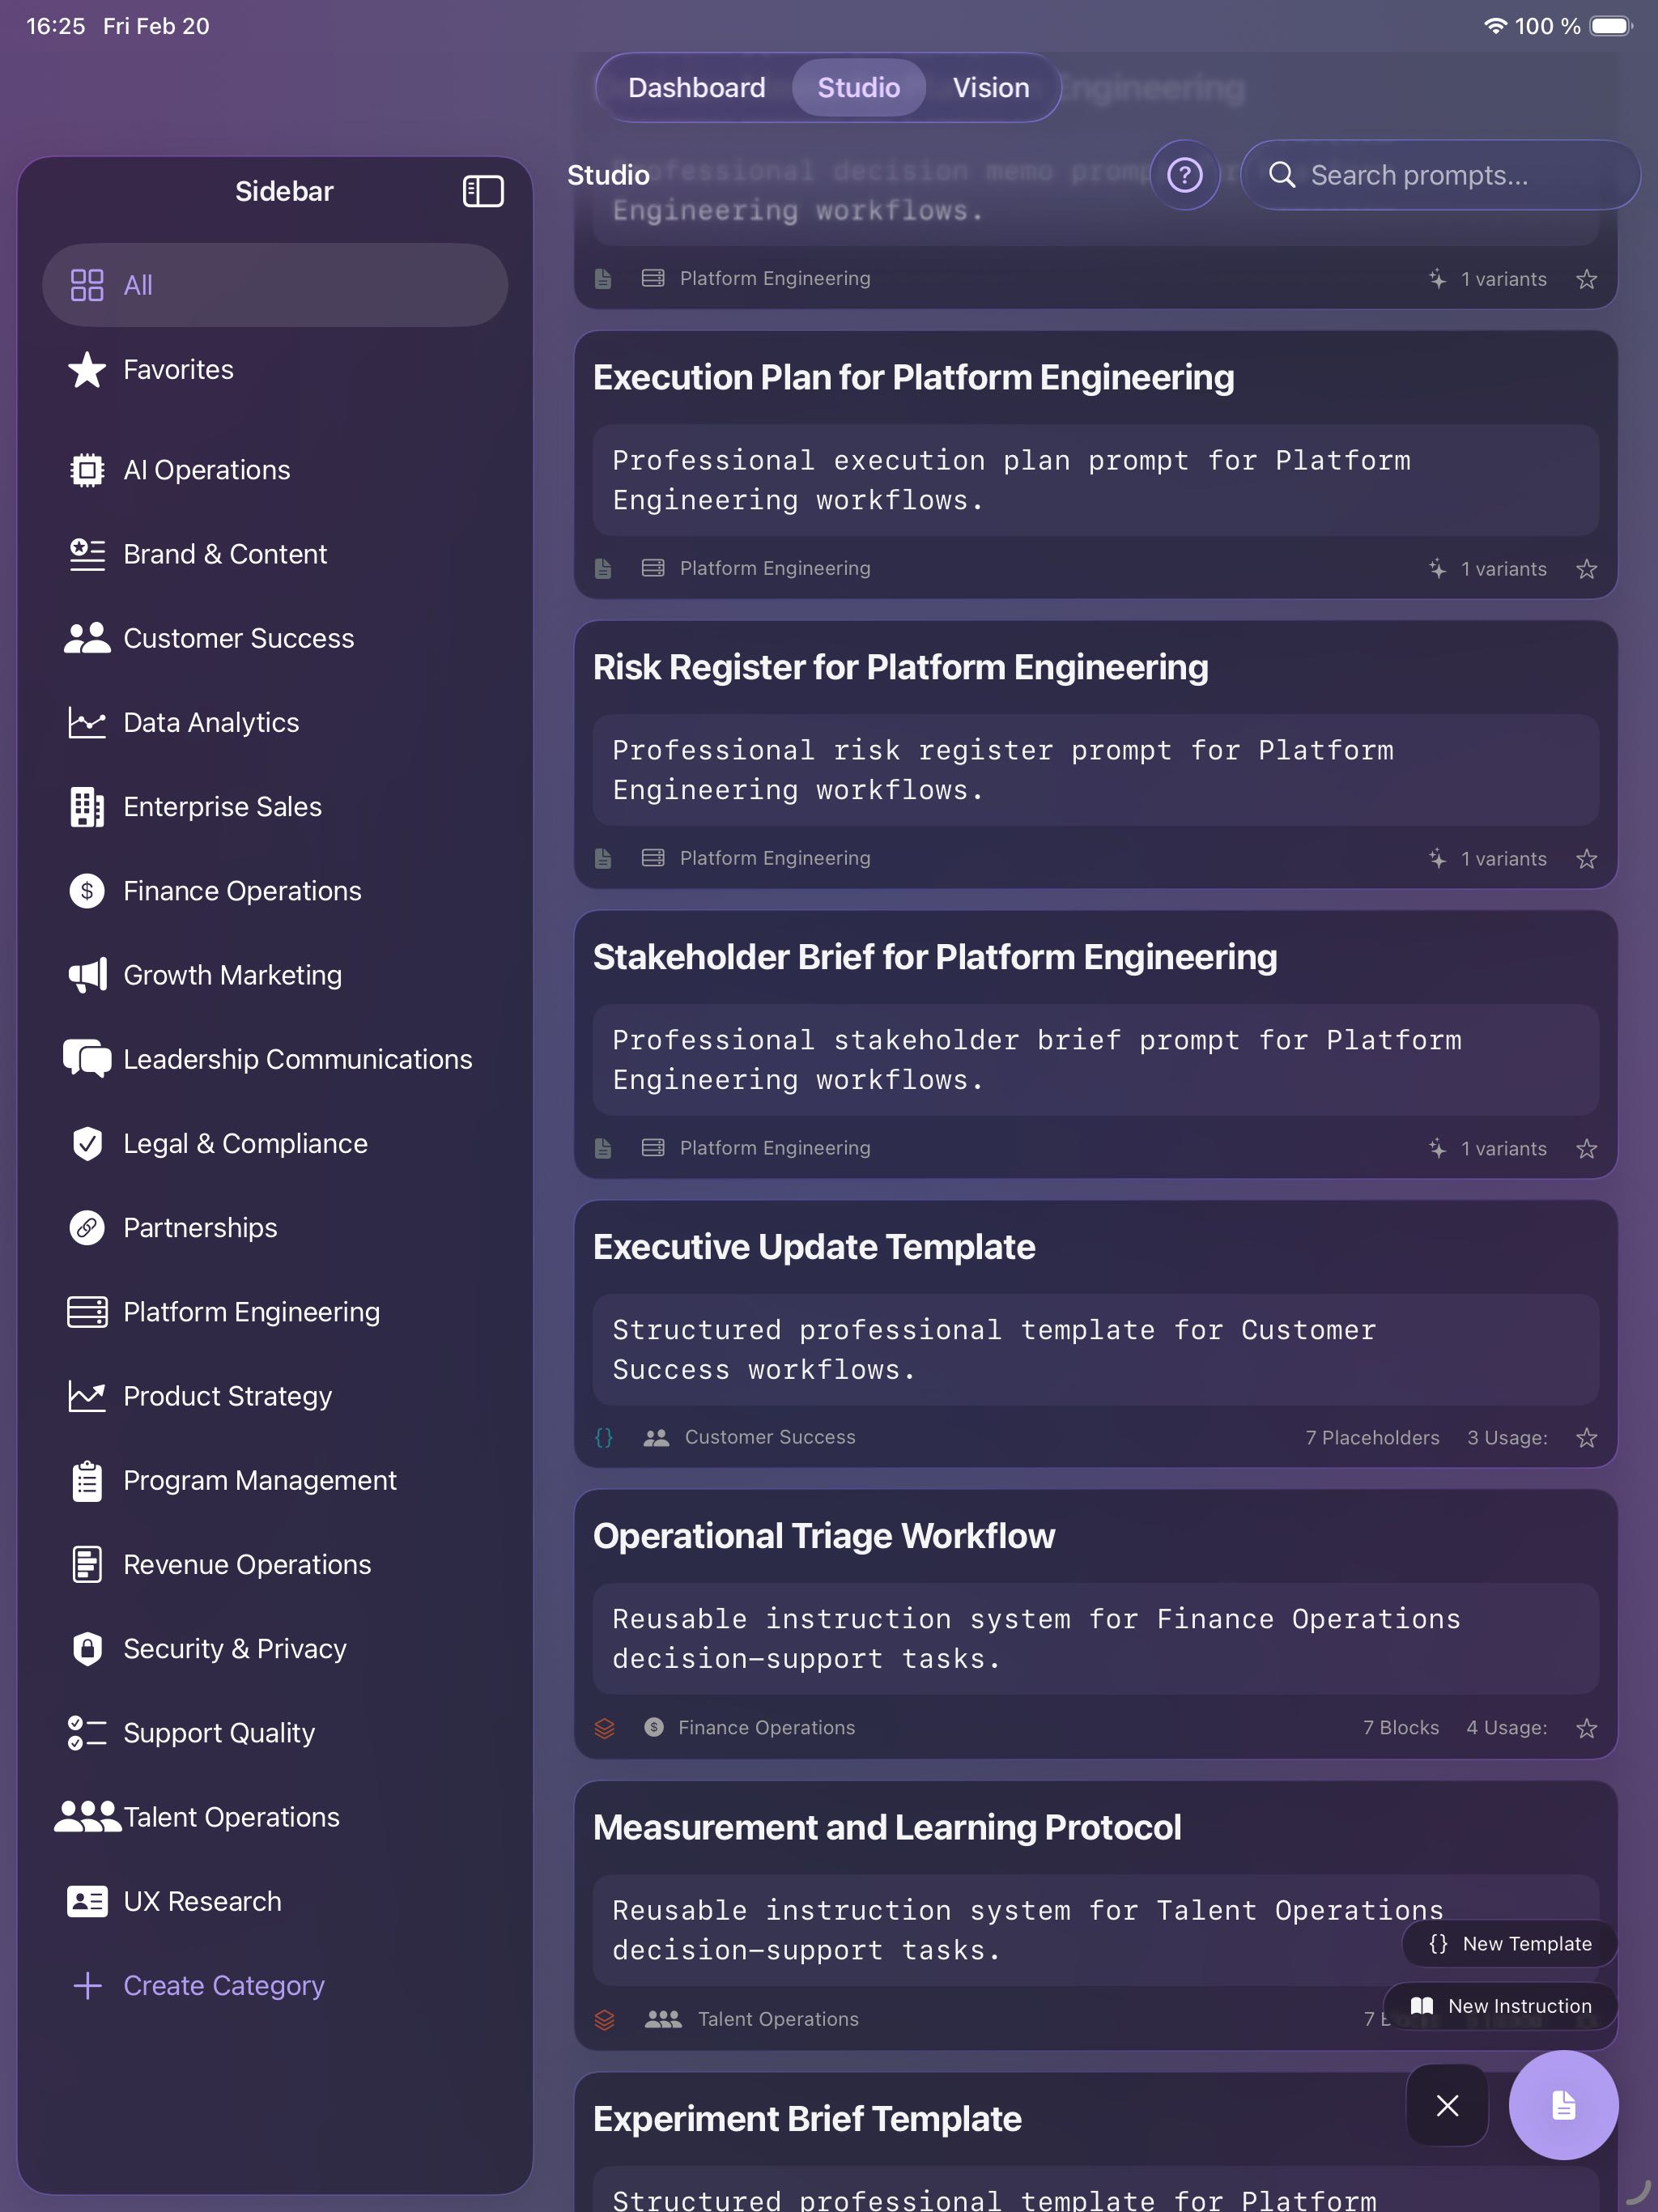
Task: Open Favorites star icon in sidebar
Action: point(87,370)
